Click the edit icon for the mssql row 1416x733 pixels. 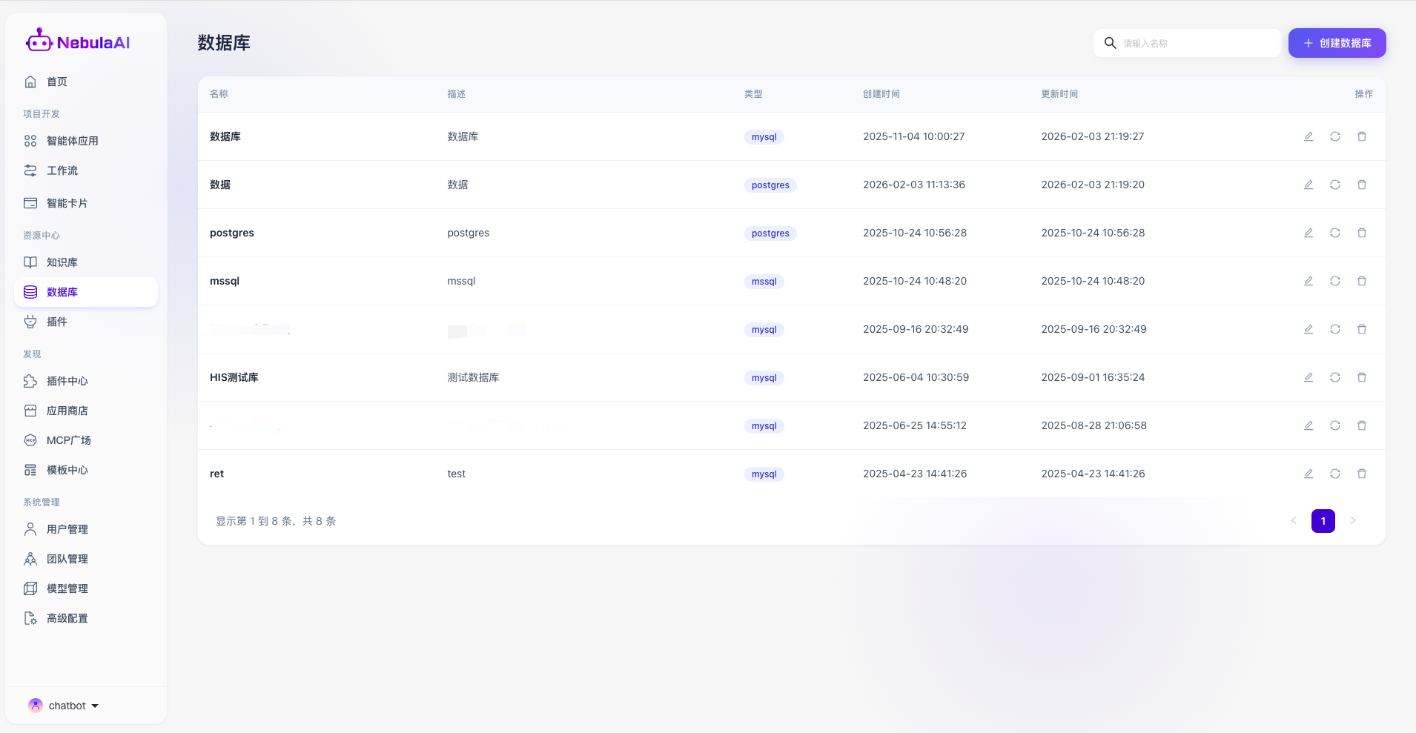pyautogui.click(x=1309, y=281)
